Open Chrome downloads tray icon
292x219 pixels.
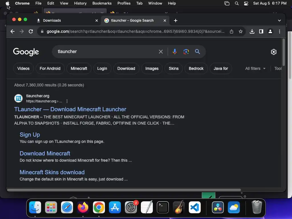coord(252,31)
